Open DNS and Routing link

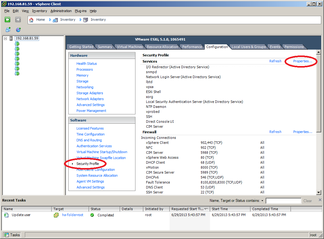pyautogui.click(x=89, y=140)
